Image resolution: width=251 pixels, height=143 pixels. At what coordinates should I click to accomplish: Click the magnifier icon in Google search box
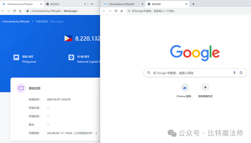coord(149,73)
